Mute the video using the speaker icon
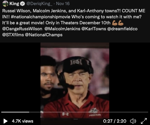 (133, 121)
